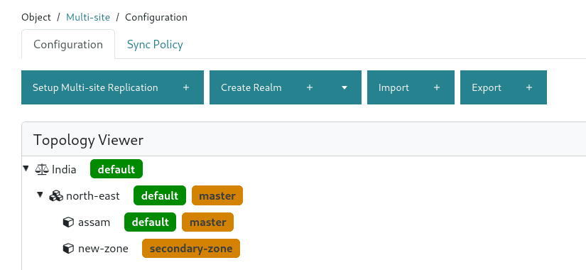This screenshot has width=586, height=270.
Task: Click Setup Multi-site Replication button
Action: 112,87
